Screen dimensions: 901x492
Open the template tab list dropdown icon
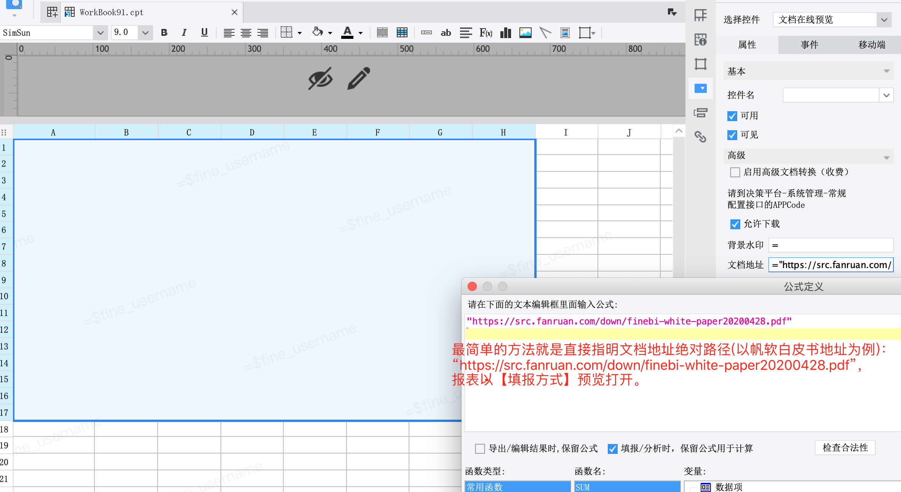pyautogui.click(x=672, y=12)
